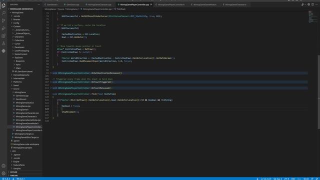Expand the Platforms folder
The image size is (320, 180).
17,82
